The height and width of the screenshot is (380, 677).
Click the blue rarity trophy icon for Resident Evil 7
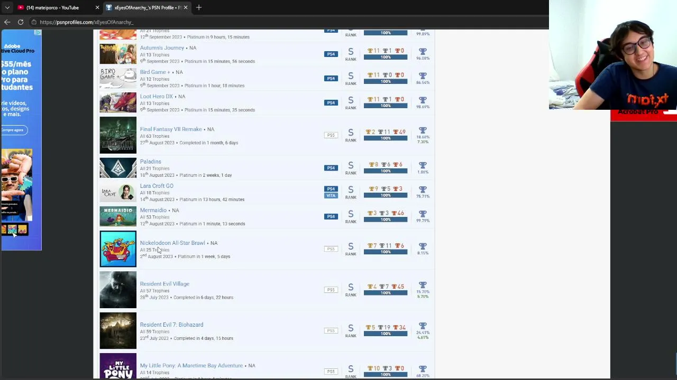click(423, 326)
